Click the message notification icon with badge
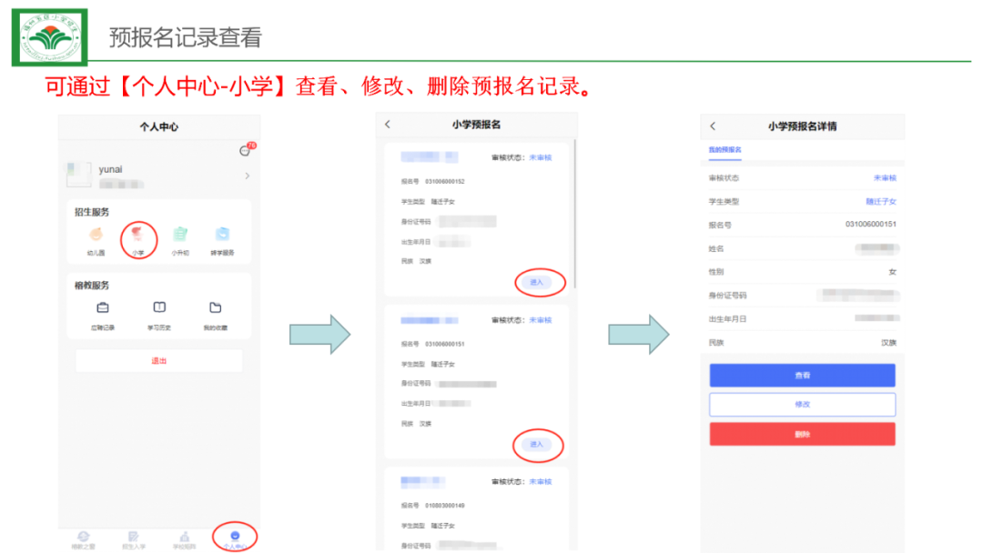The height and width of the screenshot is (553, 983). [245, 151]
